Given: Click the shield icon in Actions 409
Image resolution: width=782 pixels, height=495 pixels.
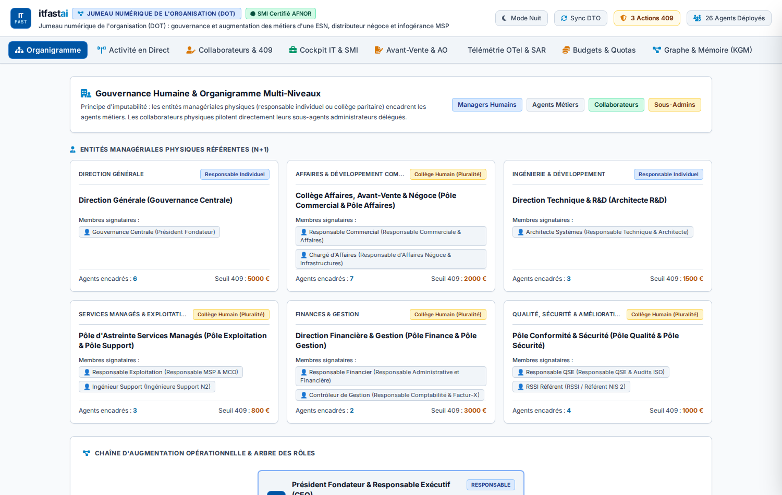Looking at the screenshot, I should 624,18.
